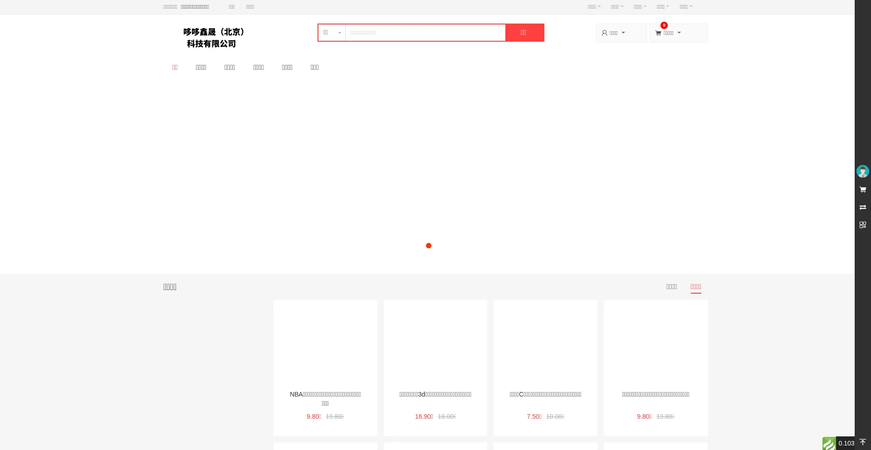The width and height of the screenshot is (871, 450).
Task: Click the company logo 哆哆鑫晟（北京）科技有限公司
Action: click(x=213, y=38)
